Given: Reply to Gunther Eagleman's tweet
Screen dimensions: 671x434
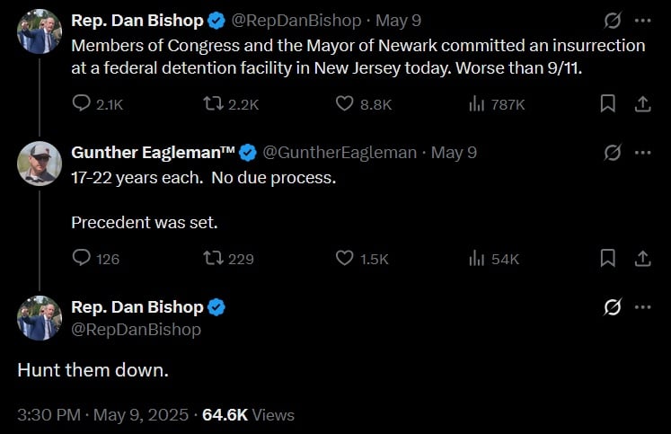Looking at the screenshot, I should pos(81,259).
